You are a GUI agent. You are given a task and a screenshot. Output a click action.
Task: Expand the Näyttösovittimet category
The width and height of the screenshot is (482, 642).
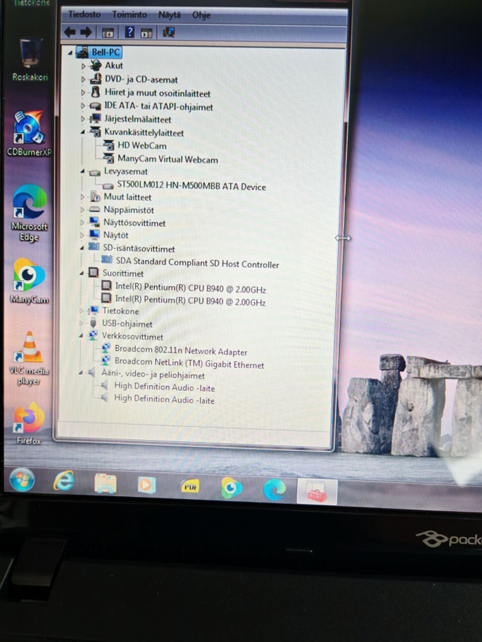pyautogui.click(x=82, y=223)
